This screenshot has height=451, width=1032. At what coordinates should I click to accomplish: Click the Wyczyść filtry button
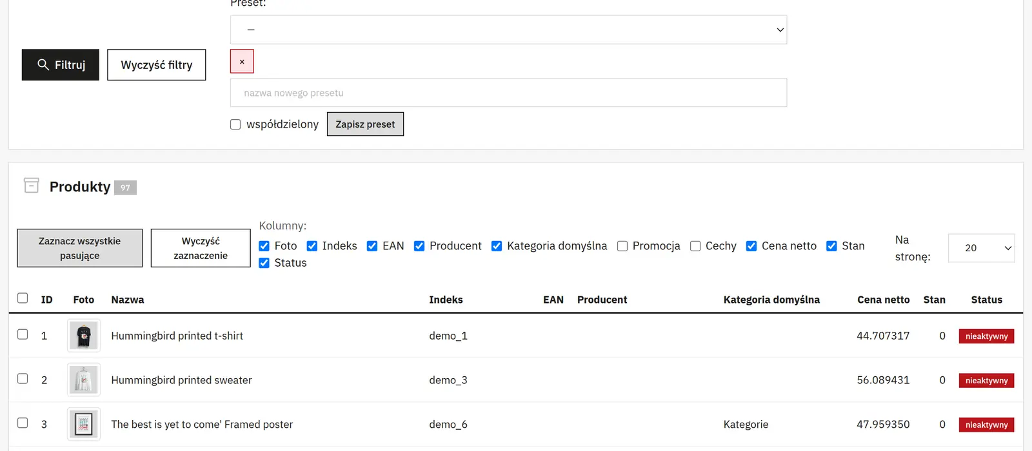[x=157, y=65]
